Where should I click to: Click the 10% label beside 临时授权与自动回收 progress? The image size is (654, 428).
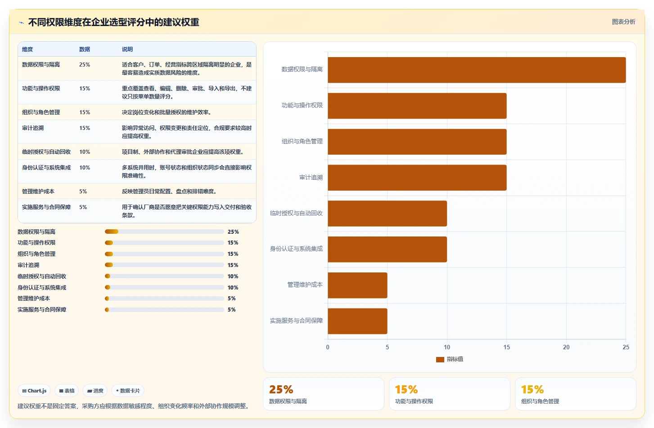tap(233, 276)
